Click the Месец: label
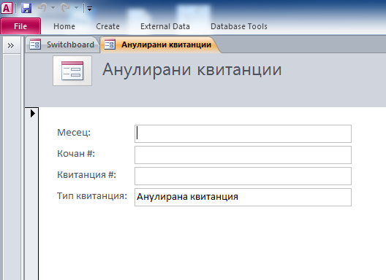Viewport: 386px width, 280px height. pyautogui.click(x=74, y=133)
